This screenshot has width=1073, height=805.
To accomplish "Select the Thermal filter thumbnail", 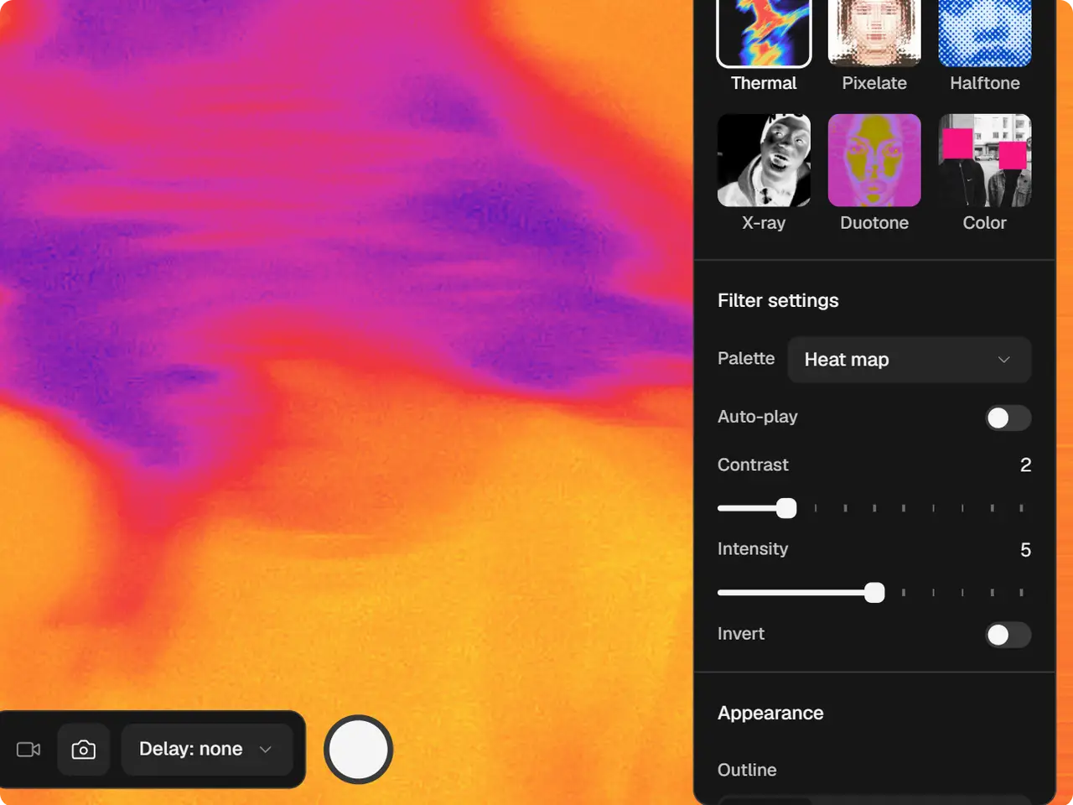I will (x=764, y=33).
